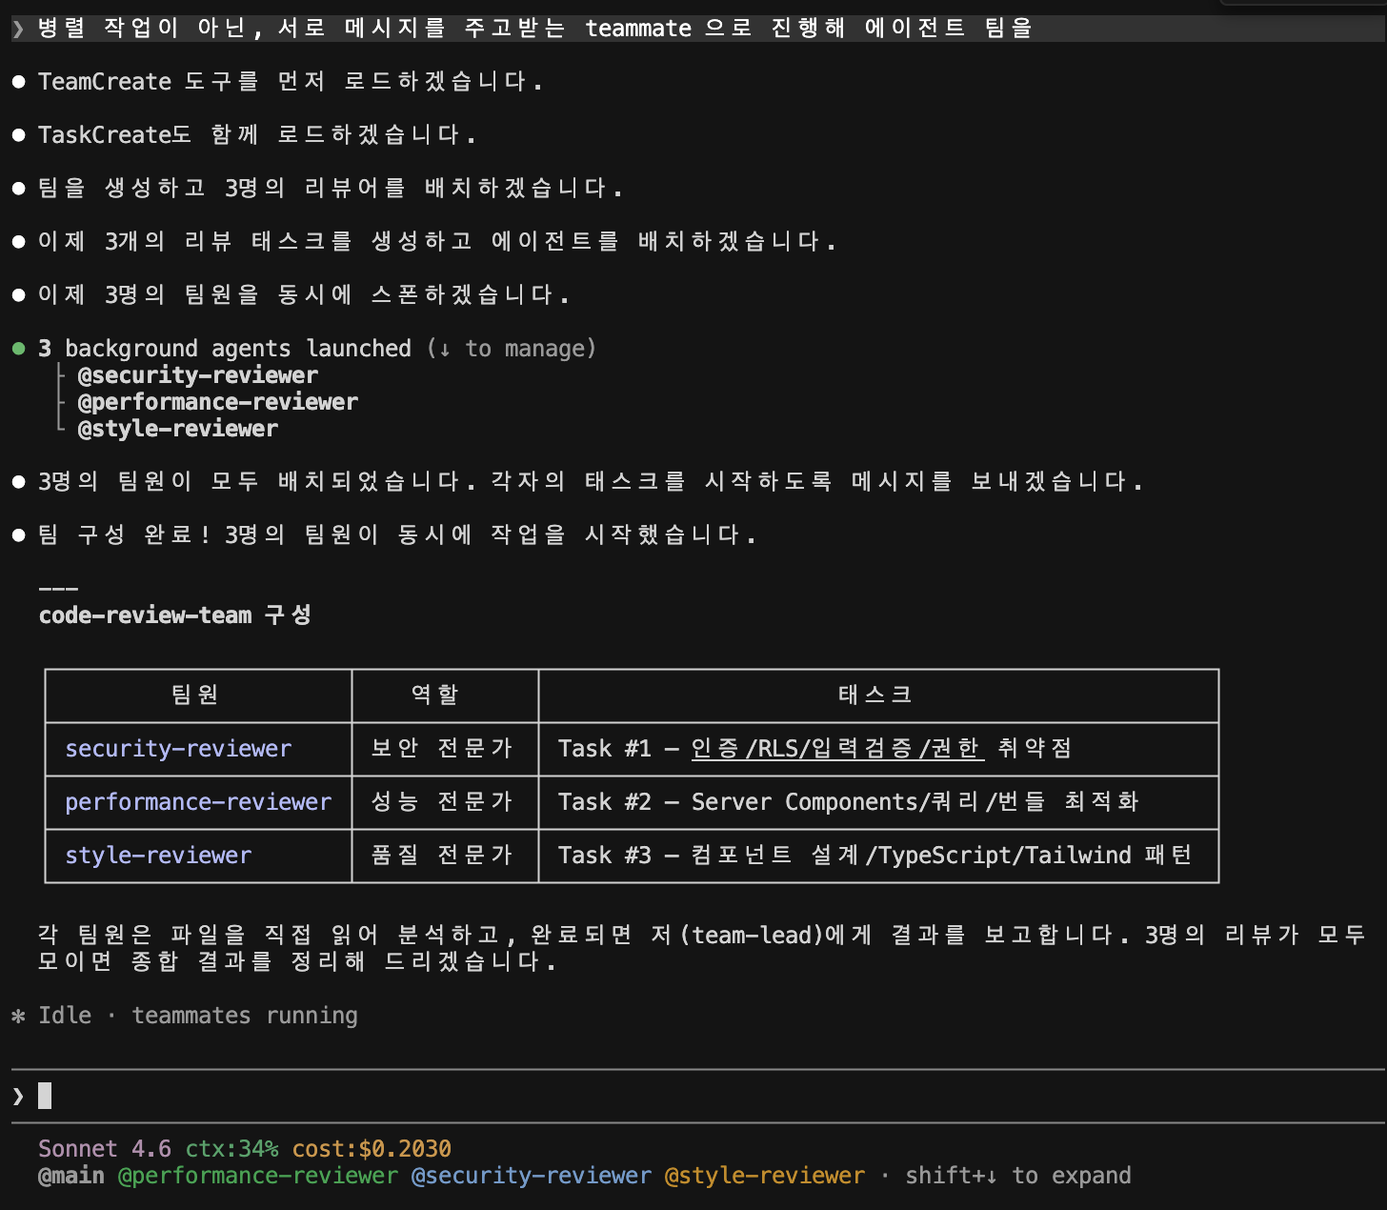
Task: Select @performance-reviewer in the bottom status bar
Action: pyautogui.click(x=257, y=1176)
